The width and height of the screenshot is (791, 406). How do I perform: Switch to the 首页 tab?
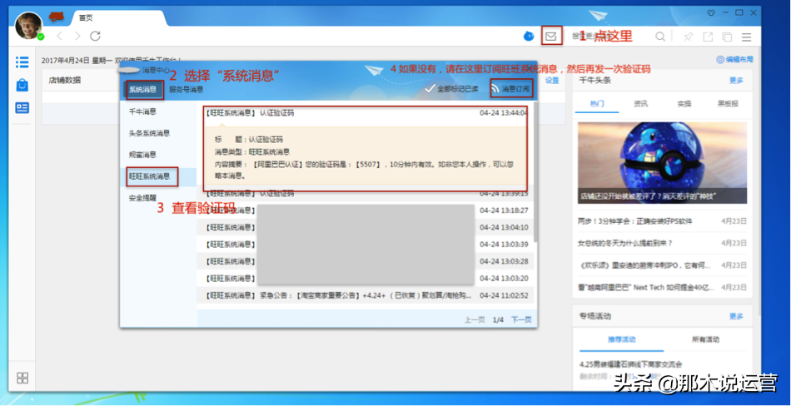pyautogui.click(x=86, y=17)
